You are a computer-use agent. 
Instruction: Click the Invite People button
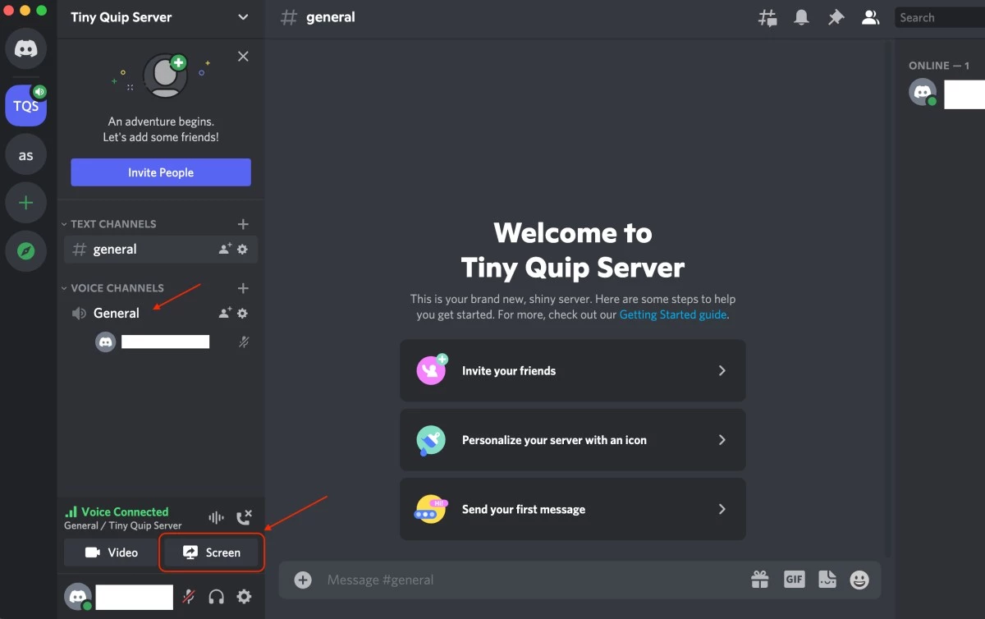[160, 172]
